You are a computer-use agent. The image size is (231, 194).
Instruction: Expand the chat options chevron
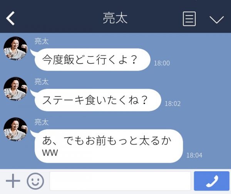click(217, 20)
